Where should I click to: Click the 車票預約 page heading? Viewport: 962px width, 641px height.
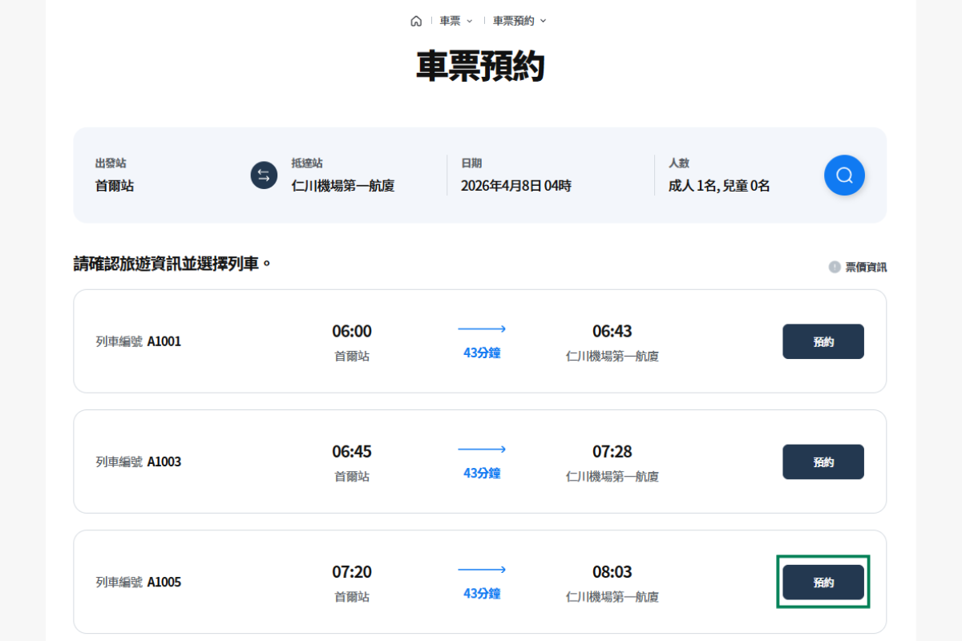point(480,67)
